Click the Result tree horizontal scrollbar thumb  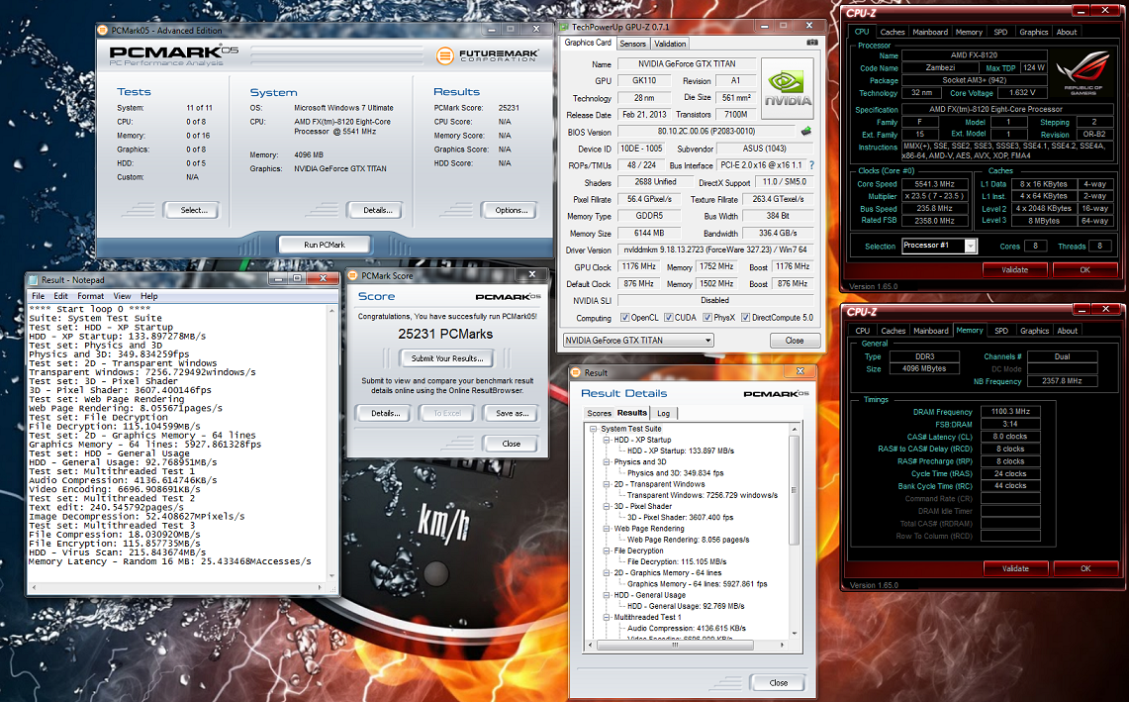point(675,645)
